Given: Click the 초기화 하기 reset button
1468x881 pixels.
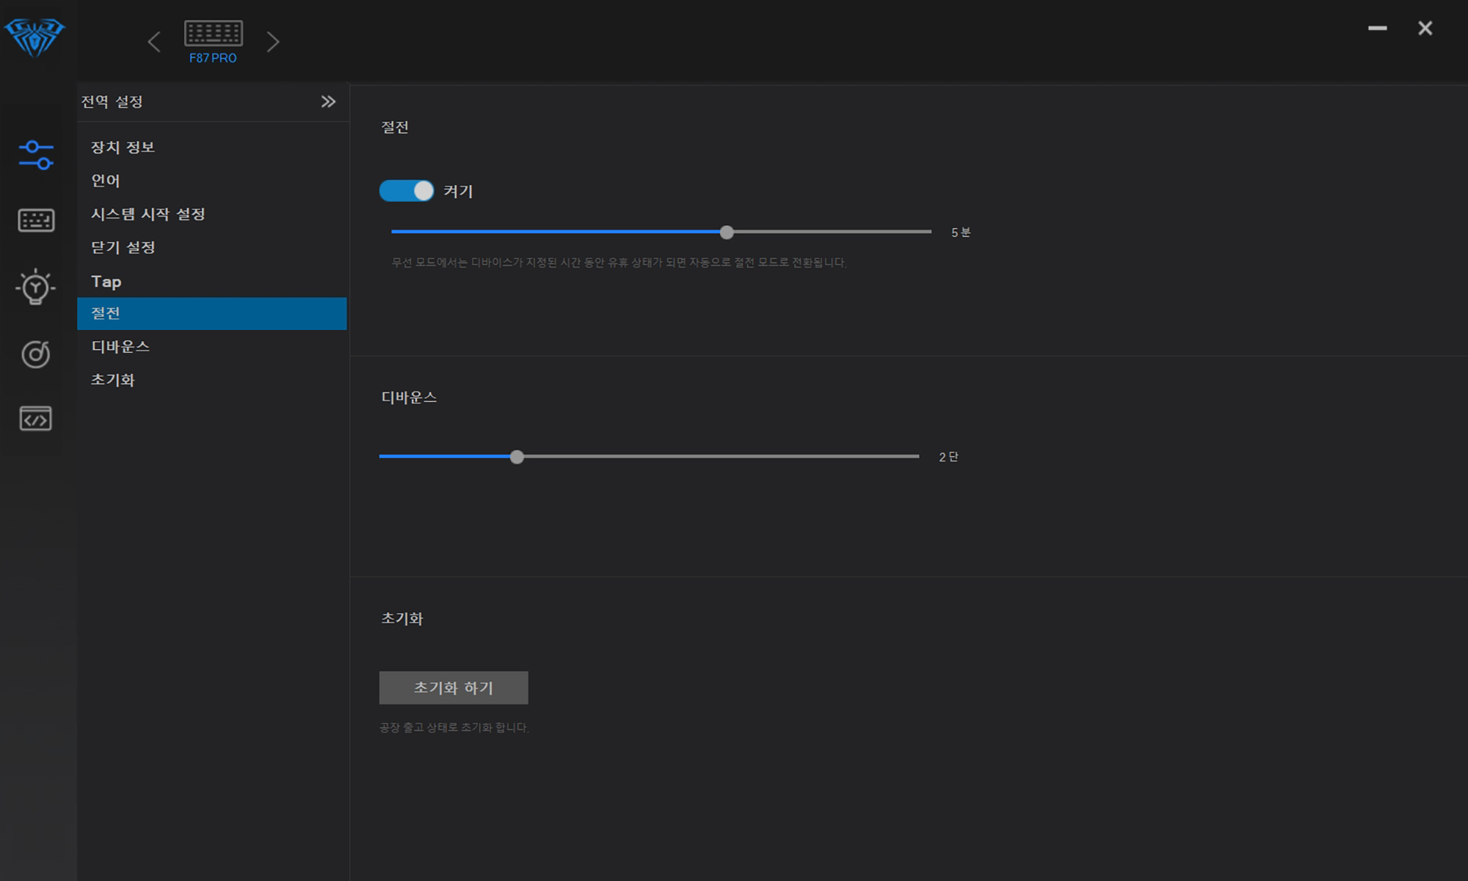Looking at the screenshot, I should [x=453, y=687].
